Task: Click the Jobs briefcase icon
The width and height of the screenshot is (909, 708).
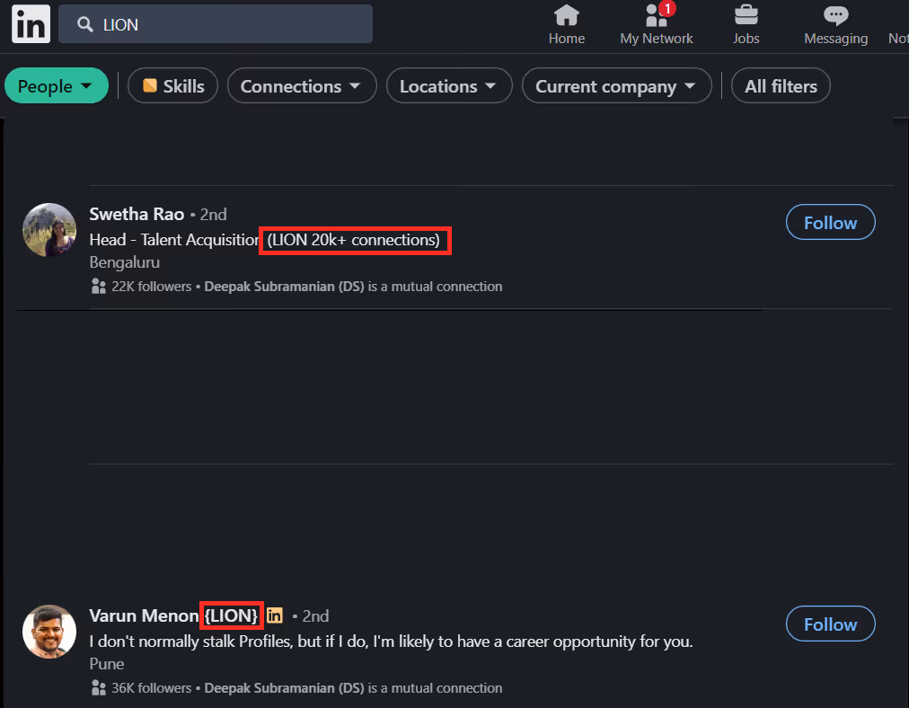Action: click(746, 15)
